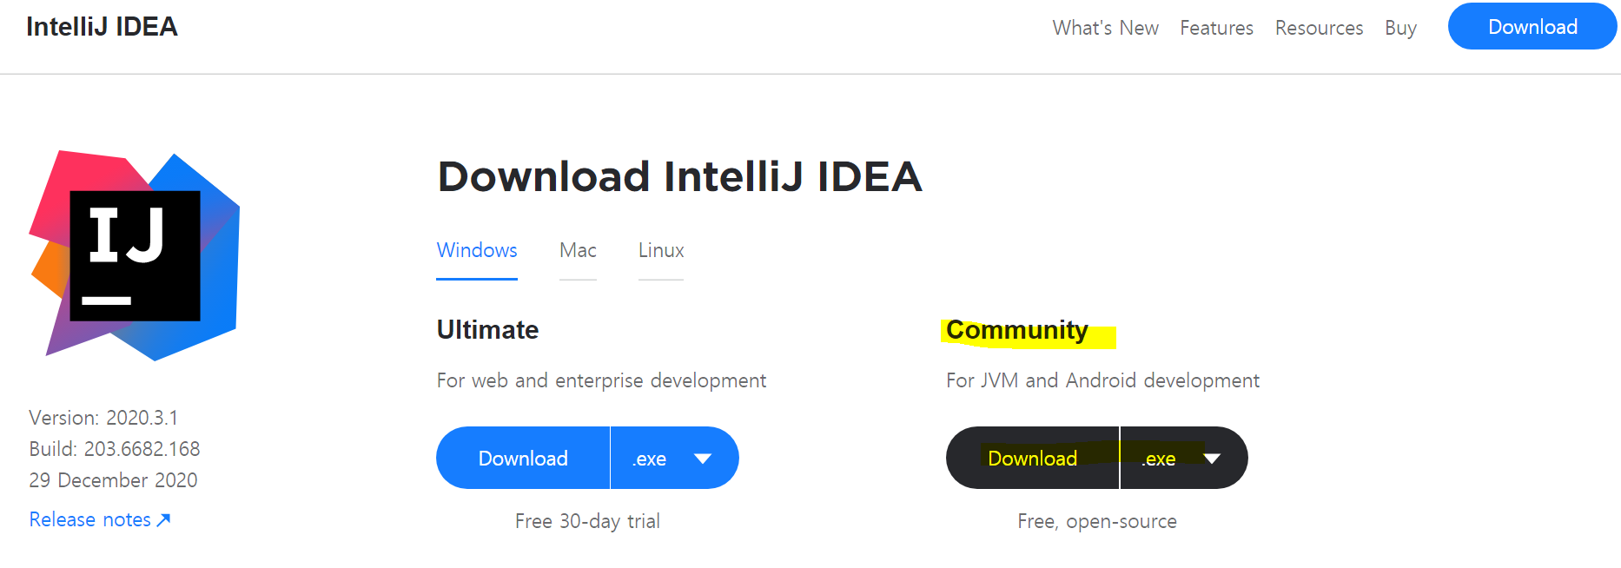Click the Download button in the header
Screen dimensions: 1621x568
pos(1532,27)
